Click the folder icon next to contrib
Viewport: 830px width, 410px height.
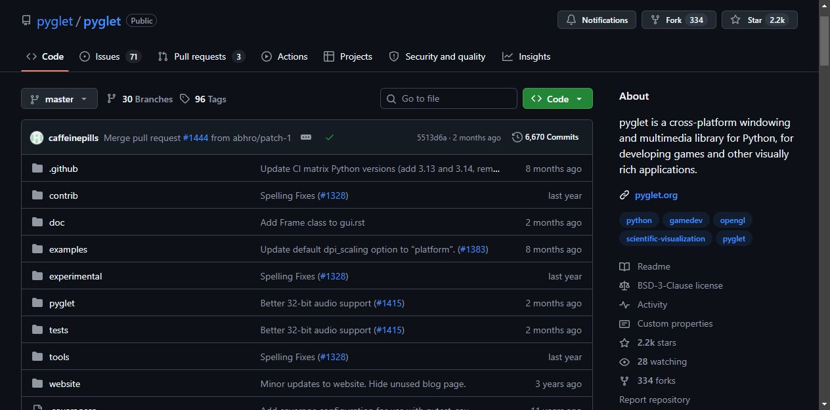[37, 195]
